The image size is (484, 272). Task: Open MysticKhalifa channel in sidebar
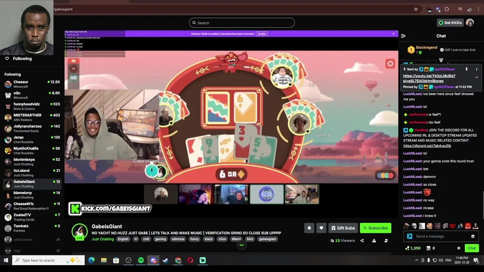(32, 151)
